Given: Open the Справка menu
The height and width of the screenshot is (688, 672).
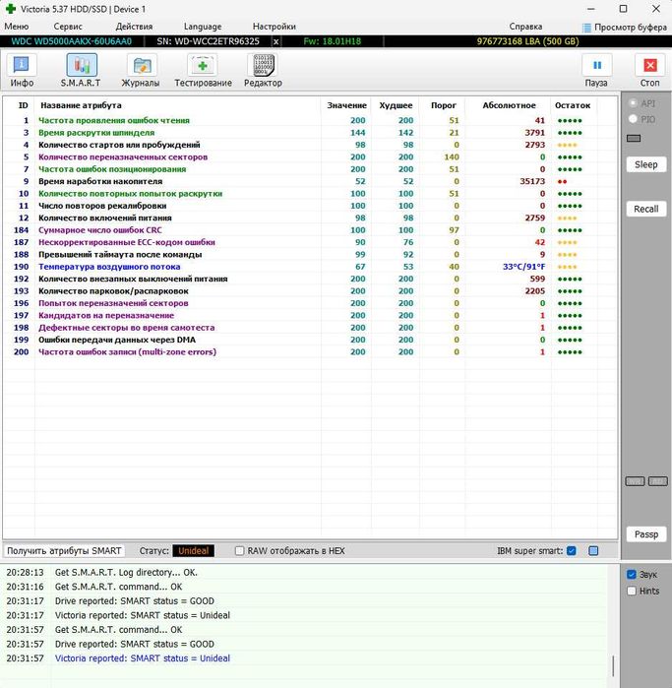Looking at the screenshot, I should click(x=525, y=27).
